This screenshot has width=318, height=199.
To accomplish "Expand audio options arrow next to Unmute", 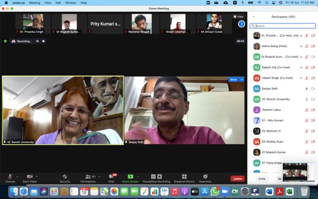I will click(17, 177).
